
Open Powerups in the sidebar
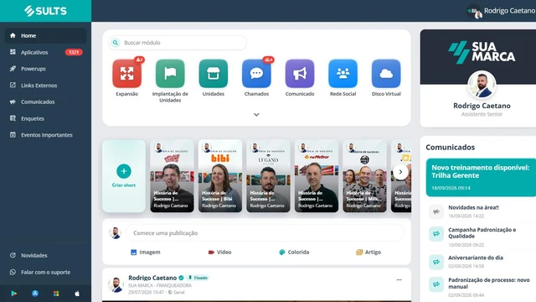click(45, 69)
